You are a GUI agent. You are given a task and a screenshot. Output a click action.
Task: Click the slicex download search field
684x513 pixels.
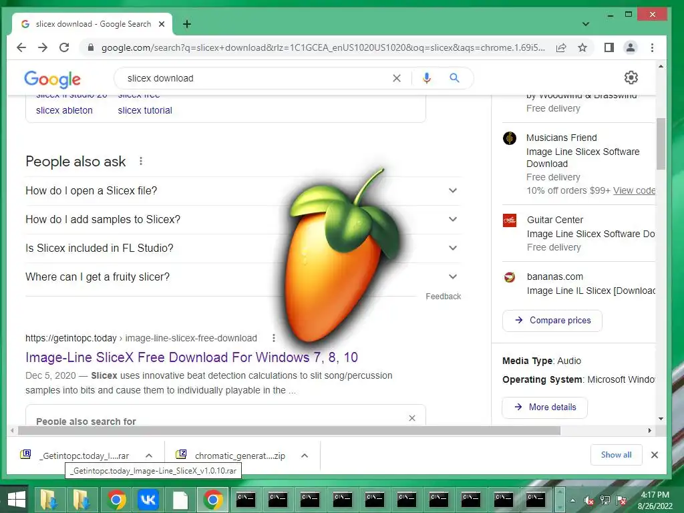pyautogui.click(x=256, y=78)
